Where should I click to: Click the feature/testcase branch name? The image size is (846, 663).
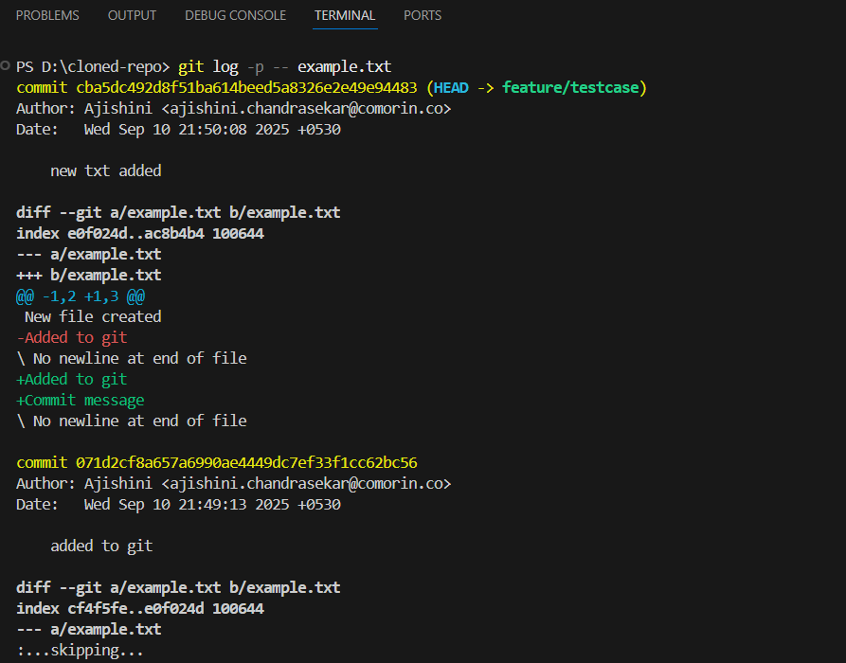pyautogui.click(x=571, y=87)
